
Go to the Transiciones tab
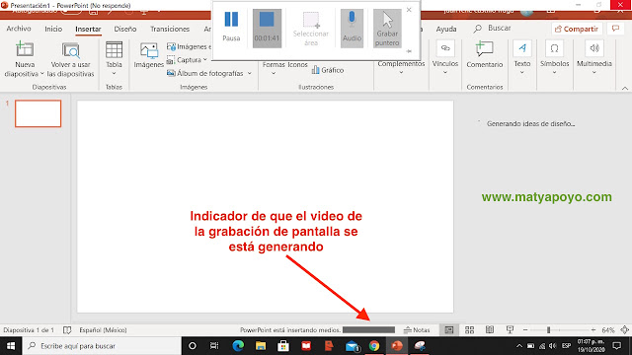click(170, 29)
